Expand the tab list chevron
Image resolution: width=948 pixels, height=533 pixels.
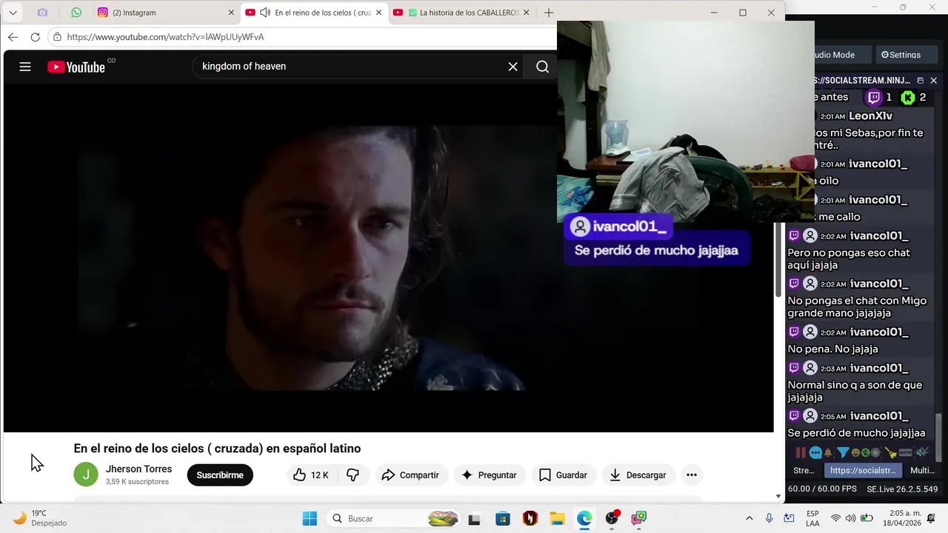pyautogui.click(x=13, y=13)
